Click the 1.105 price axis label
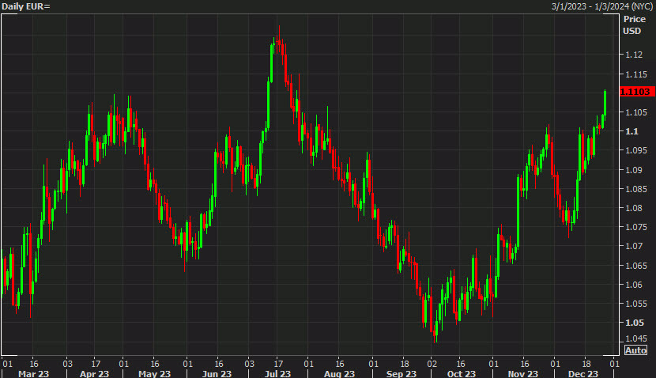656x378 pixels. 636,112
